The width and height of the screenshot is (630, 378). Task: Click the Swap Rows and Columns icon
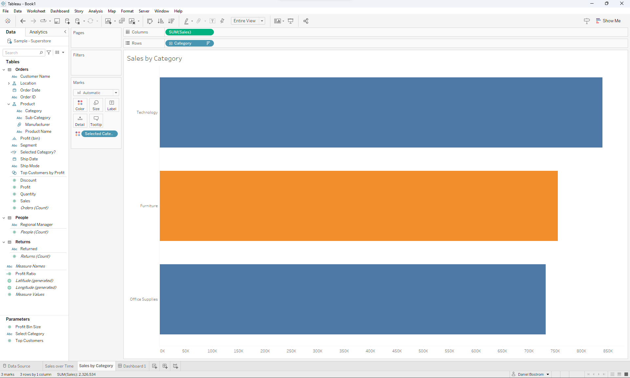pos(150,21)
